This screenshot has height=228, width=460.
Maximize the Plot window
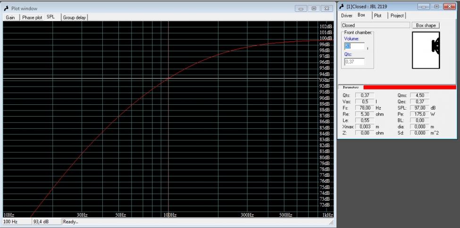314,8
